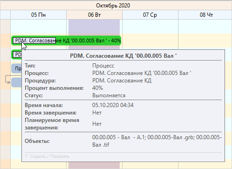Screen dimensions: 232x169
Task: Click the 'Выполняется' status value
Action: [109, 95]
